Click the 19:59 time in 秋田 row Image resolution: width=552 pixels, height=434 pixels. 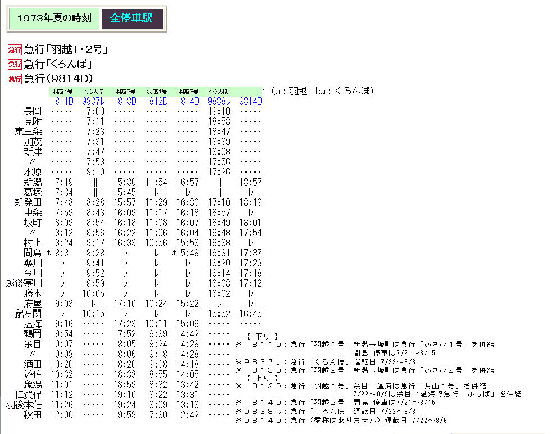point(125,415)
